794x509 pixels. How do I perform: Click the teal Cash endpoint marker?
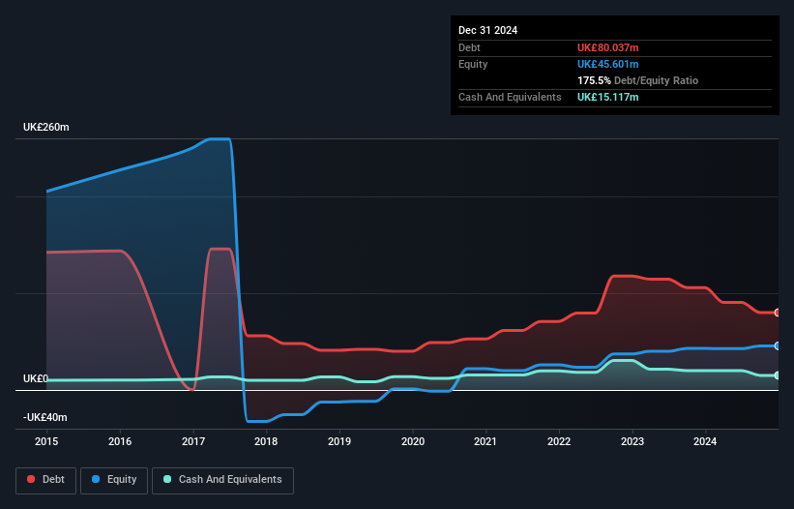tap(778, 375)
